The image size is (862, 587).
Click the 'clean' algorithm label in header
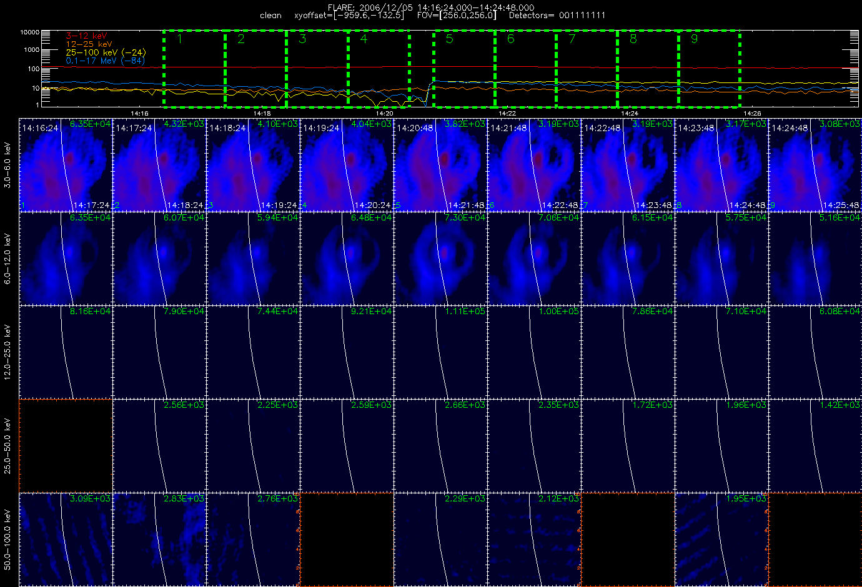pos(270,16)
